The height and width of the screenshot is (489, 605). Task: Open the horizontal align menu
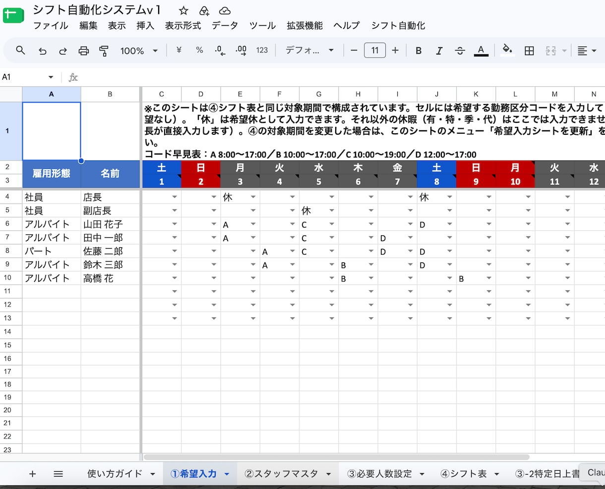click(586, 51)
